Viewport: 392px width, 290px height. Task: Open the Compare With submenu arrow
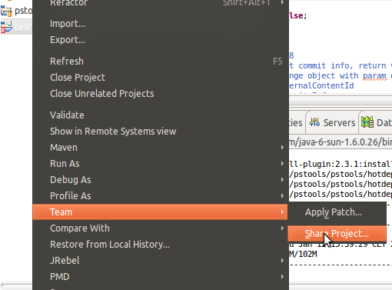(x=282, y=228)
